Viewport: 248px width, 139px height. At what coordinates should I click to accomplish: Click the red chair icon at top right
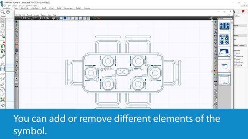243,11
